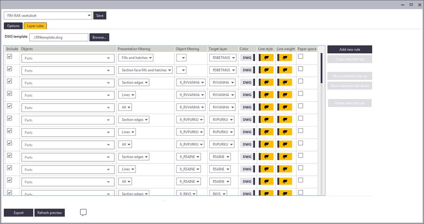Open empty object filtering dropdown in first row
The width and height of the screenshot is (424, 224).
[181, 58]
